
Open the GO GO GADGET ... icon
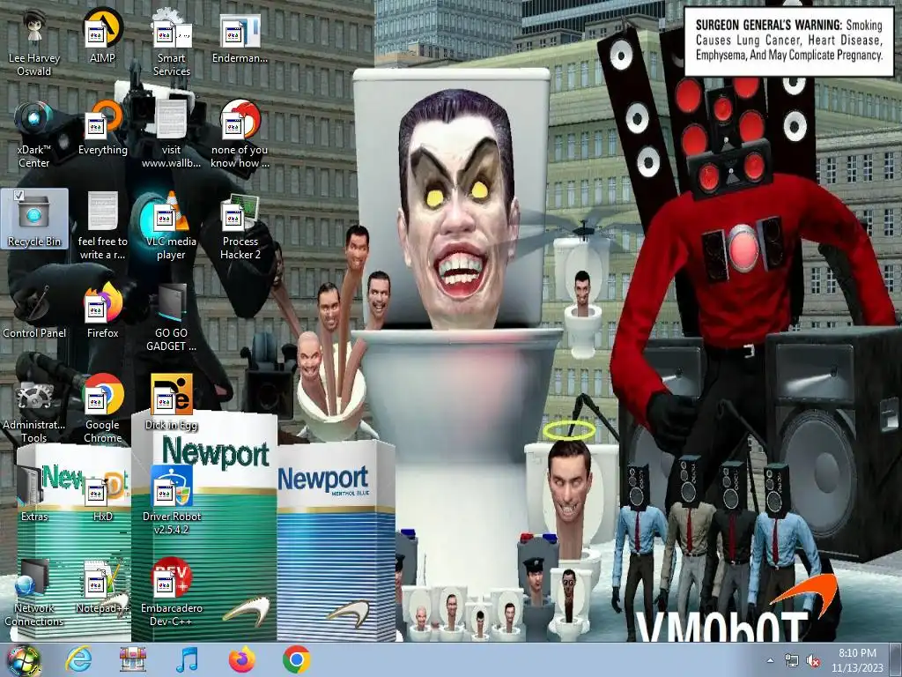[x=172, y=317]
